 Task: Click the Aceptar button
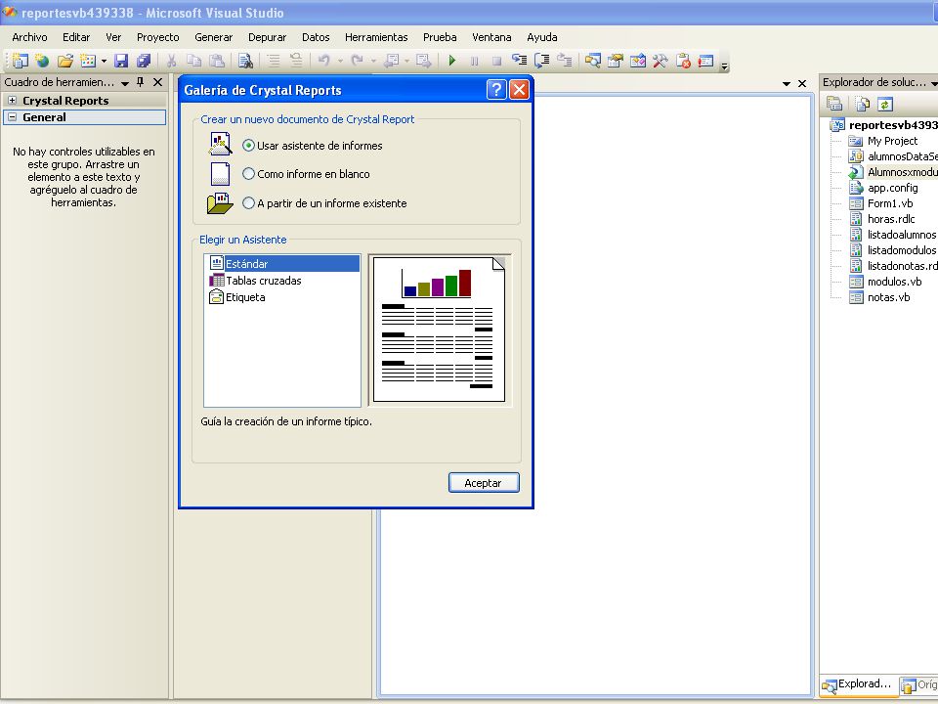click(x=484, y=482)
